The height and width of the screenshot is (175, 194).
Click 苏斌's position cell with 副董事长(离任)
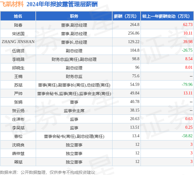[x=74, y=85]
